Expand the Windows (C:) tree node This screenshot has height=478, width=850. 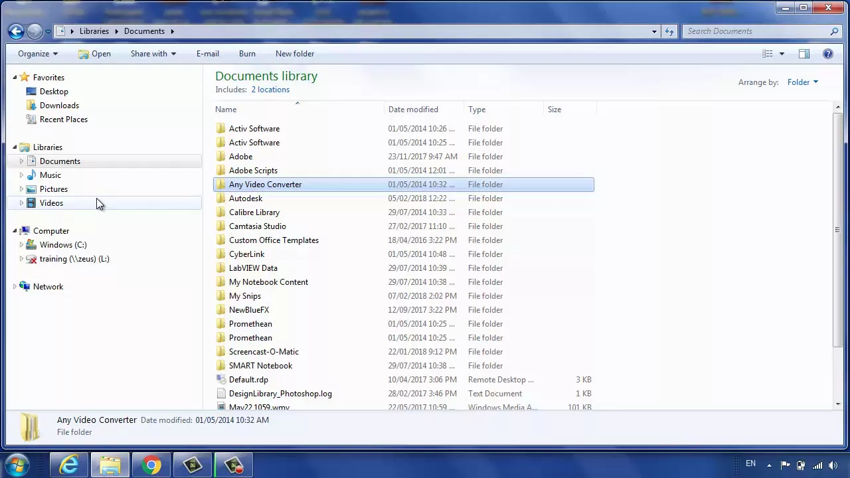[x=21, y=245]
